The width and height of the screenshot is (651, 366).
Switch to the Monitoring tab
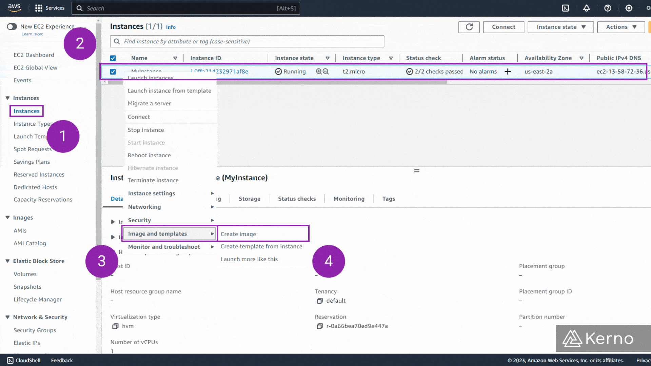pos(349,199)
